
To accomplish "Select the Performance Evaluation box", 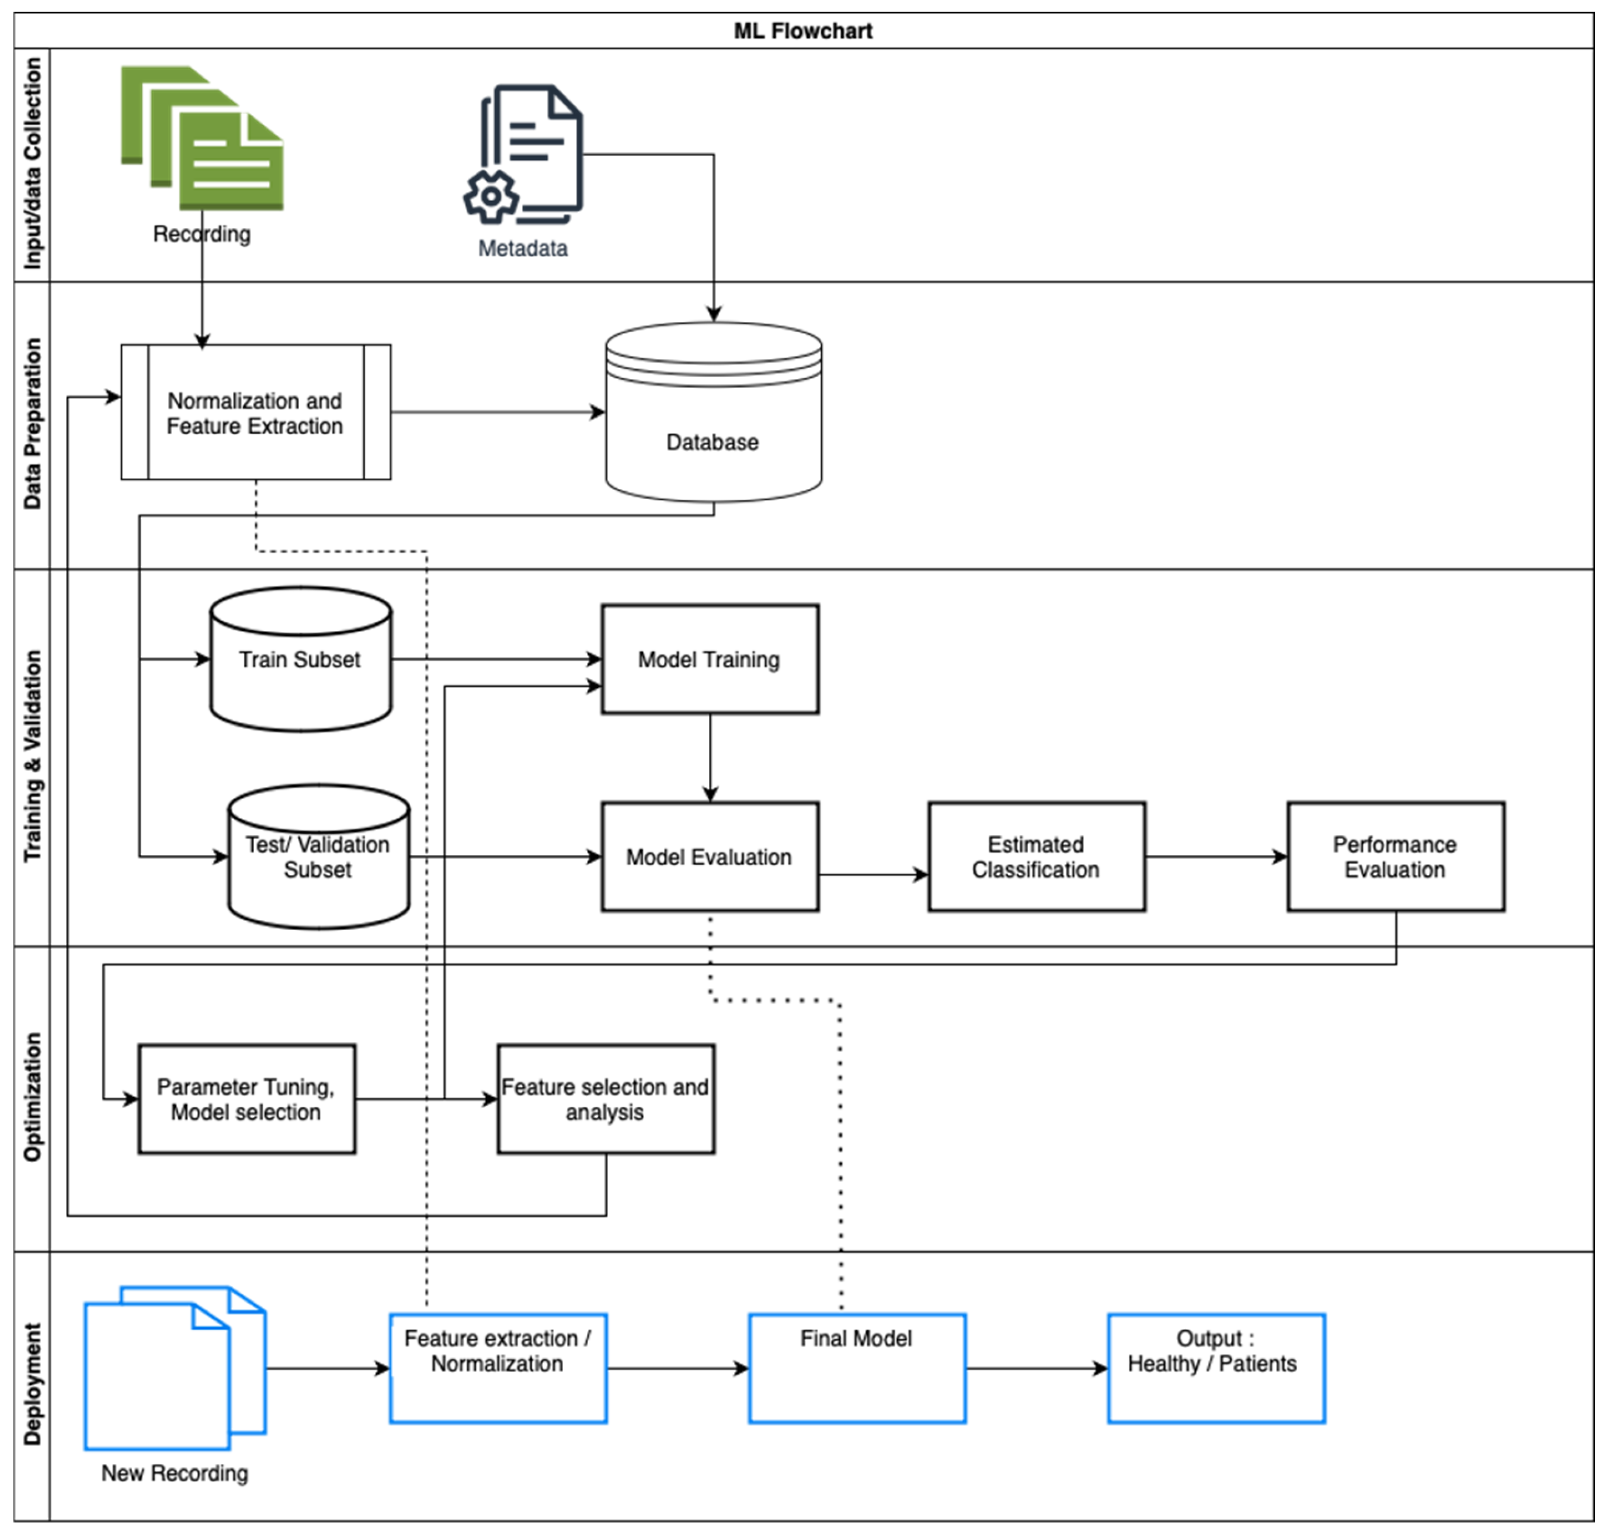I will 1395,857.
